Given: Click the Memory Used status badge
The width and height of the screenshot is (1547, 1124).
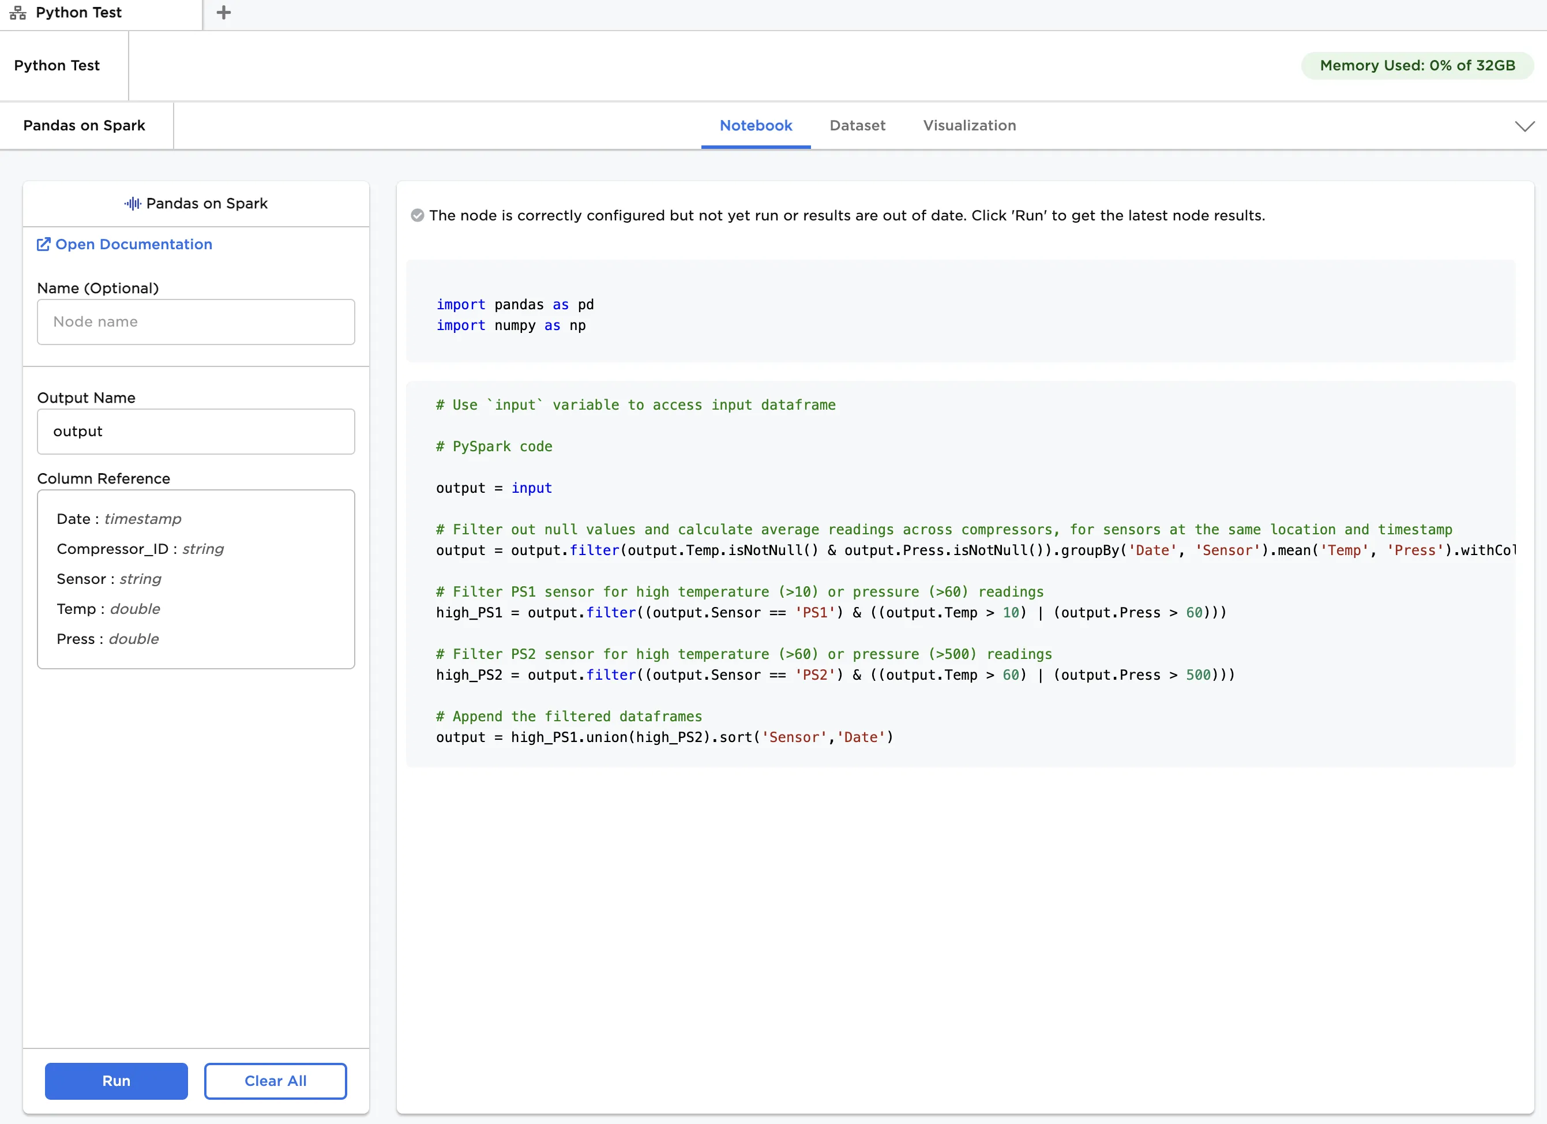Looking at the screenshot, I should [x=1417, y=66].
